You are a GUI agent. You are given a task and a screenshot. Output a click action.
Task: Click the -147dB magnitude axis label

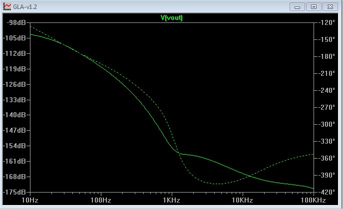(x=14, y=130)
